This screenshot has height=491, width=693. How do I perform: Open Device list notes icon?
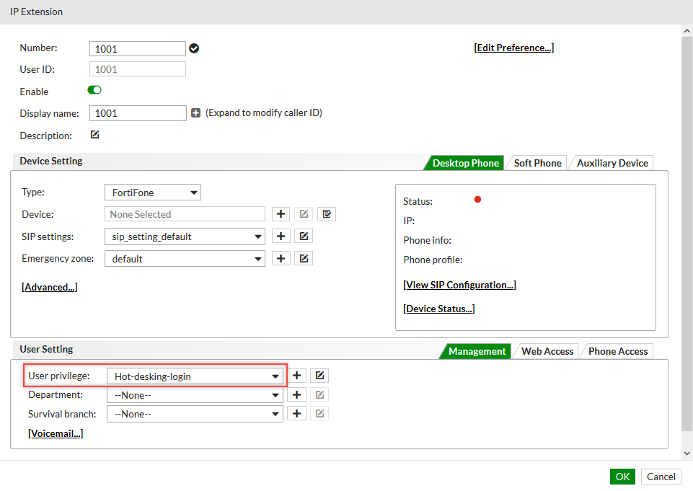(327, 214)
